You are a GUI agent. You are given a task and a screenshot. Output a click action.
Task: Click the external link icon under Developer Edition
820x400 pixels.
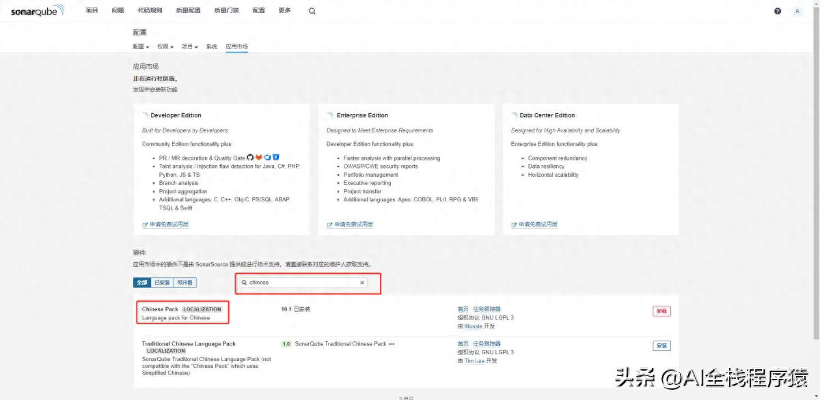[x=145, y=225]
